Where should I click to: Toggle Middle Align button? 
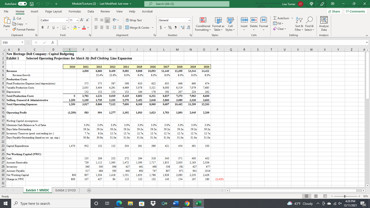(x=102, y=20)
